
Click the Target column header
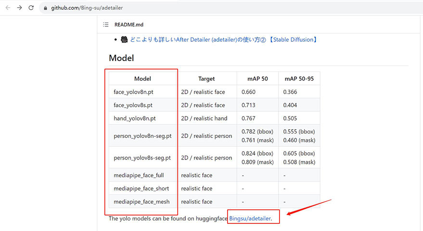[x=206, y=79]
